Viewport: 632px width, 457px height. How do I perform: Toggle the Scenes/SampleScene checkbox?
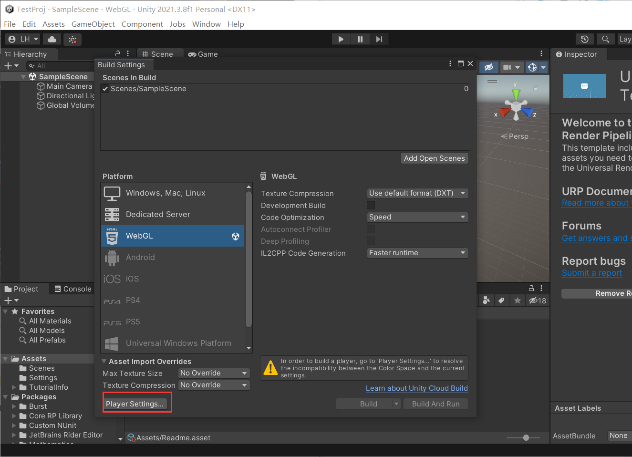coord(105,89)
